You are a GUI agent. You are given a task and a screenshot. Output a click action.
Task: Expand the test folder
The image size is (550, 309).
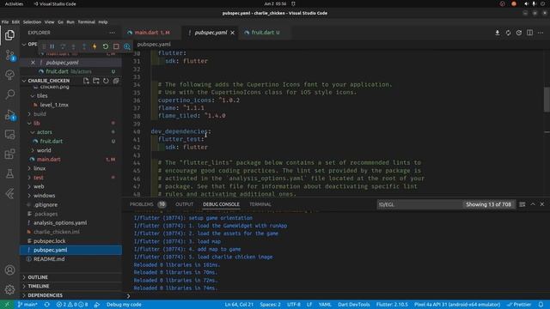[29, 178]
